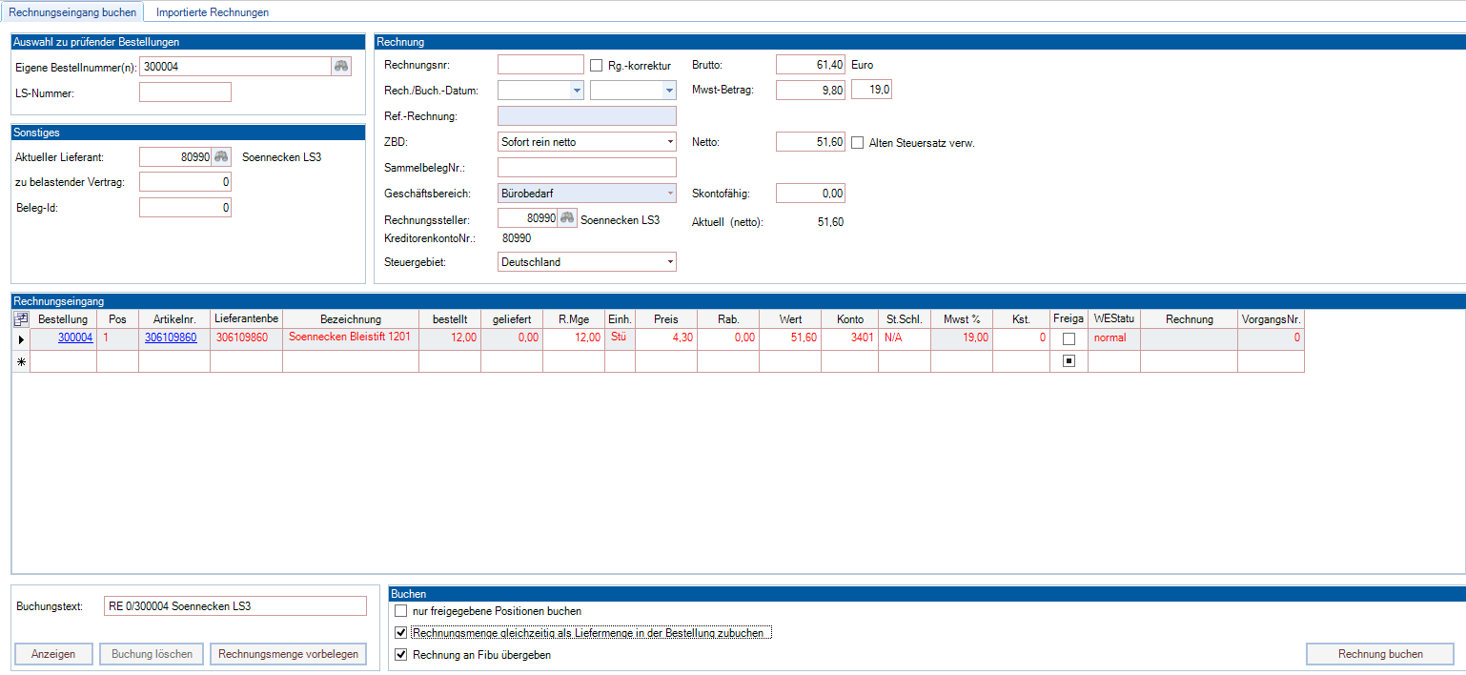Enable the Rg.-korrektur checkbox
The height and width of the screenshot is (675, 1466).
[x=597, y=66]
